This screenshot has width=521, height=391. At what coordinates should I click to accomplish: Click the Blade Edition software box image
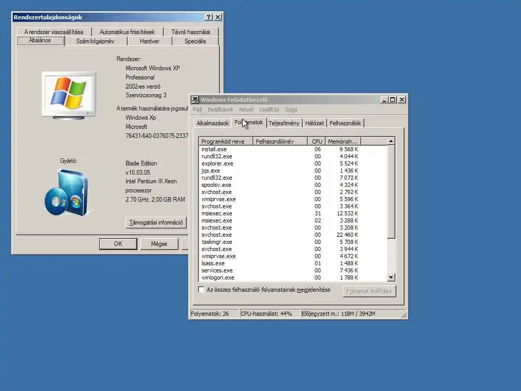tap(67, 193)
